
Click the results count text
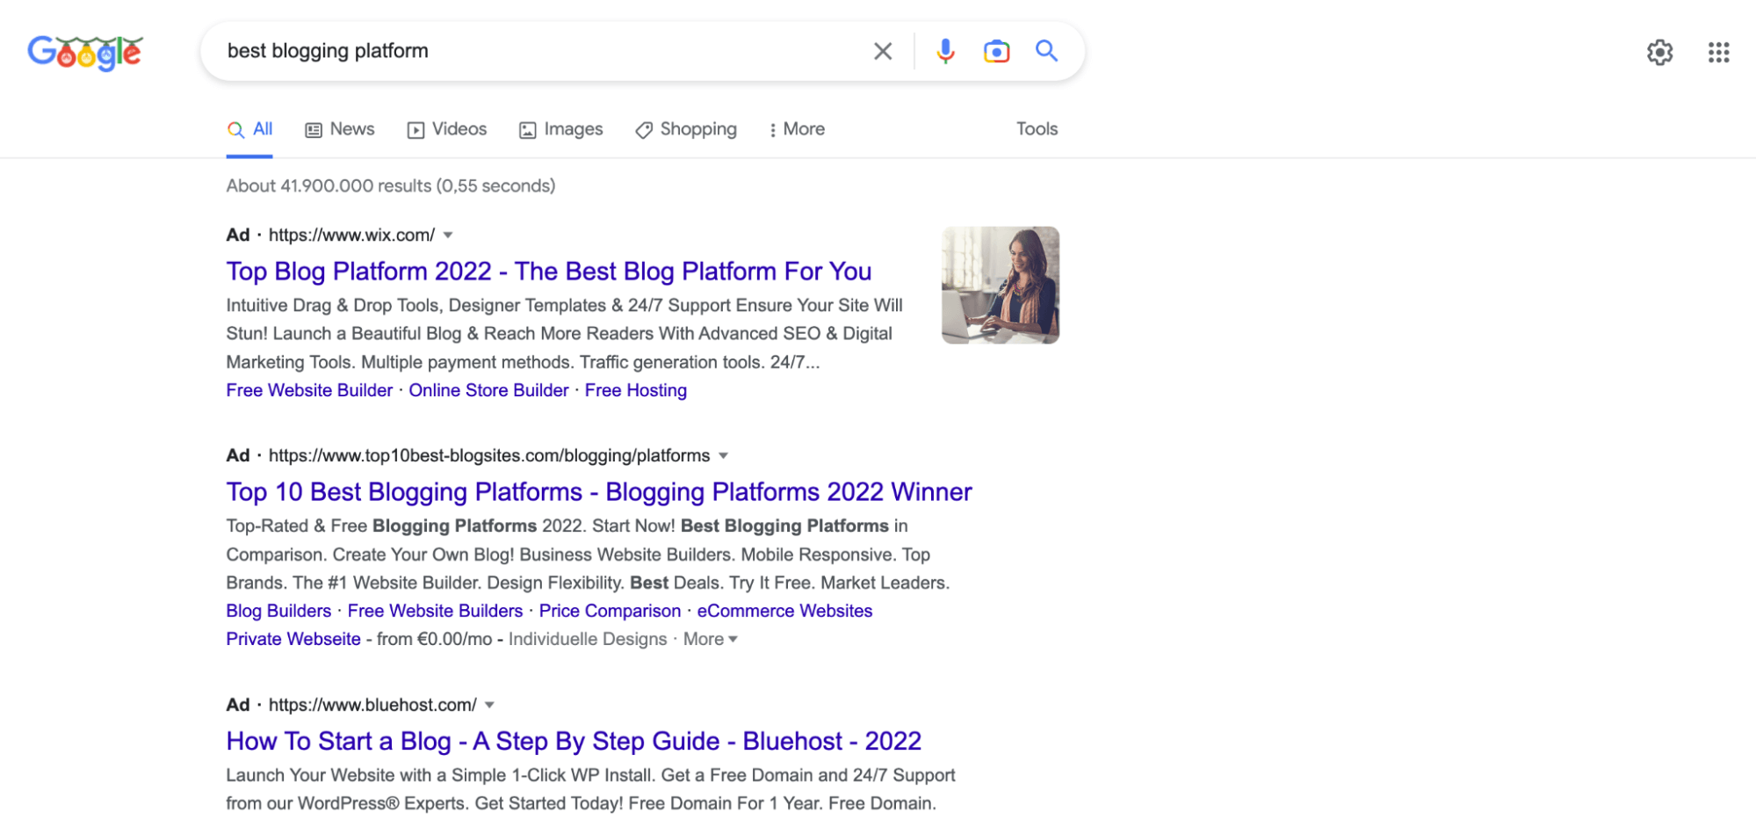click(x=391, y=186)
